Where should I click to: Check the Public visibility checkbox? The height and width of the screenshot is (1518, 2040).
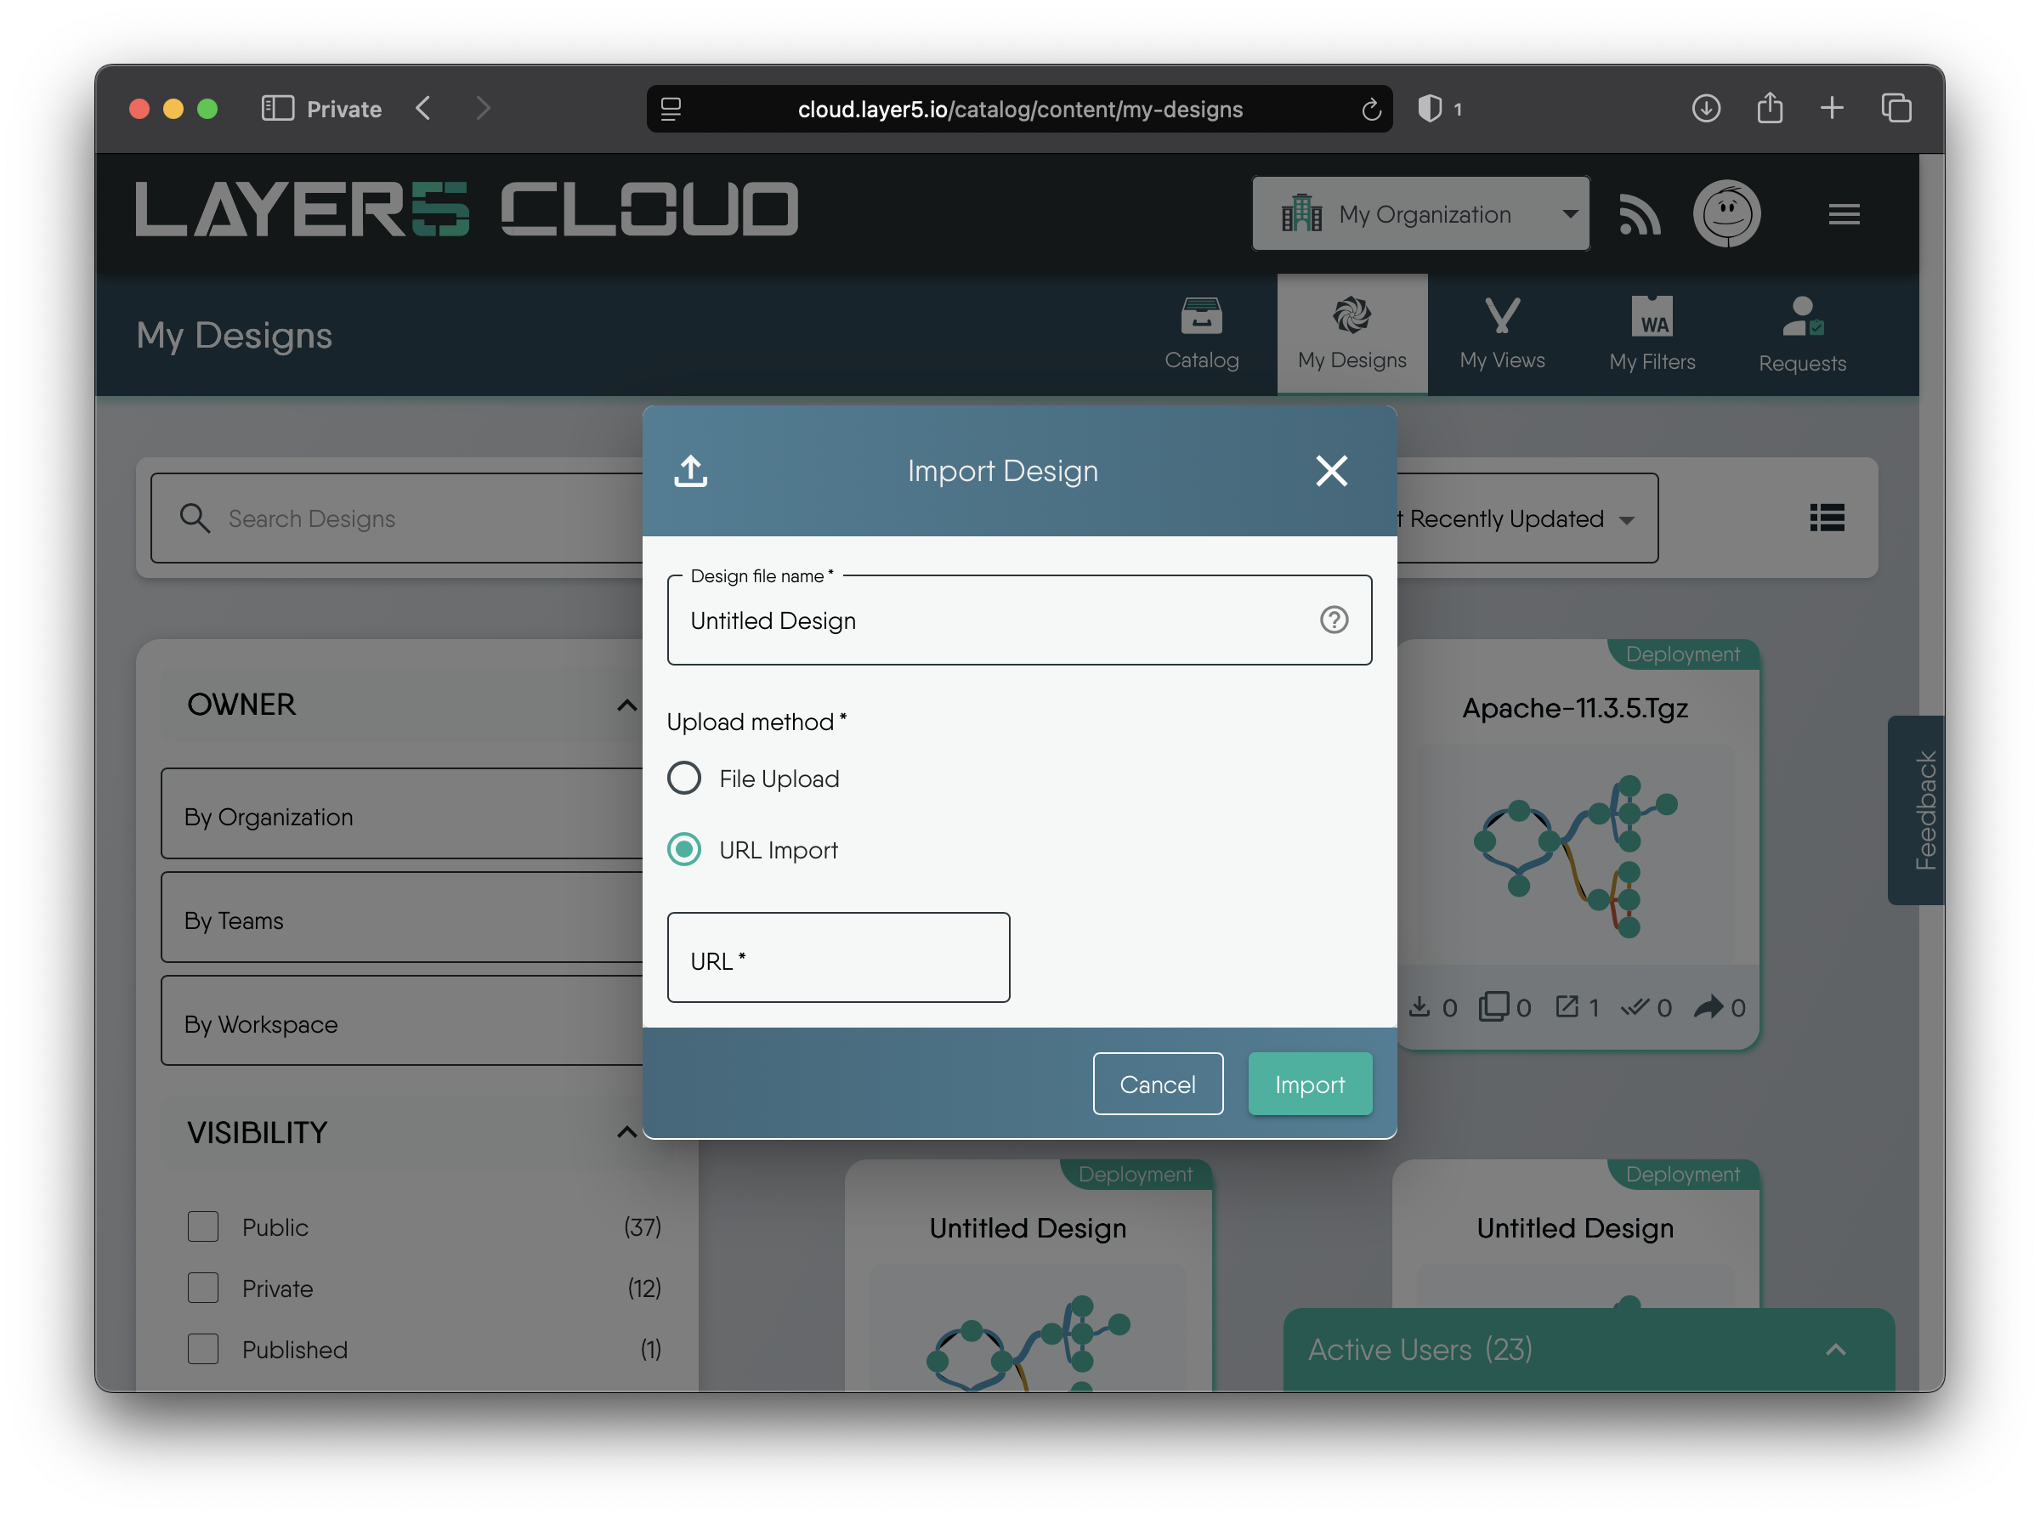point(203,1226)
